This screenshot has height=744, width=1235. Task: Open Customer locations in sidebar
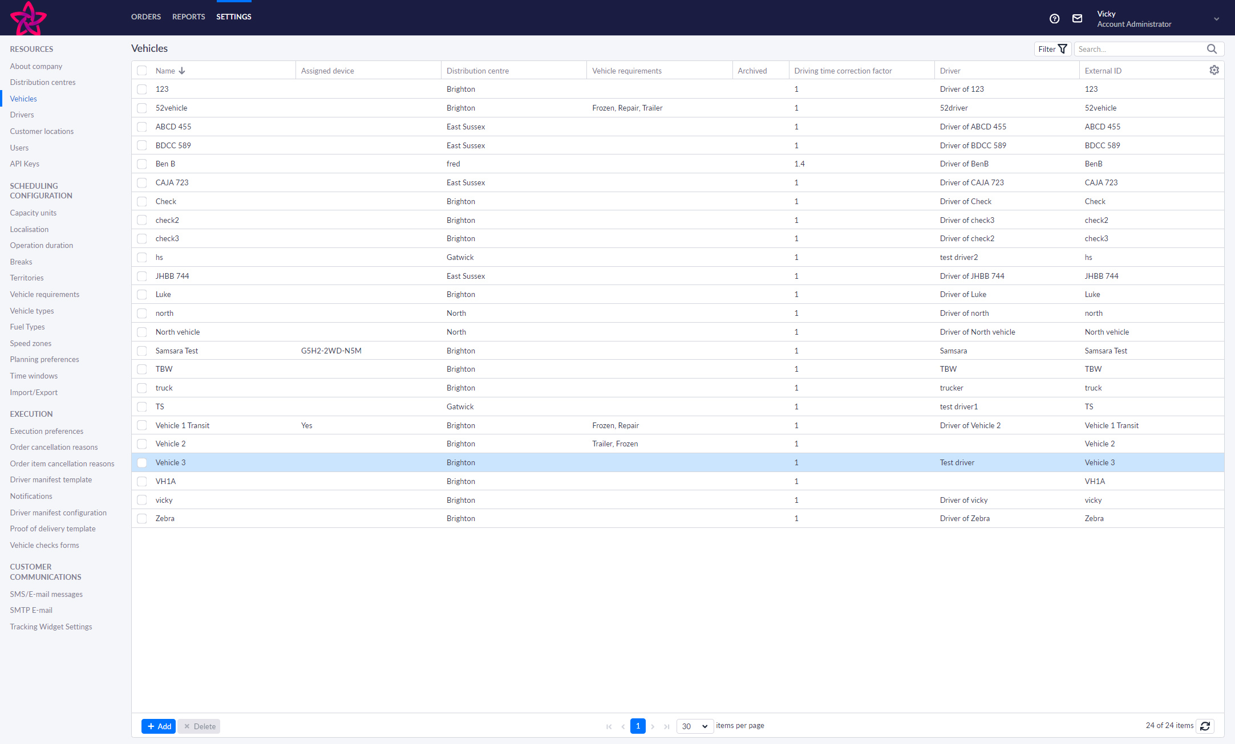pos(42,131)
